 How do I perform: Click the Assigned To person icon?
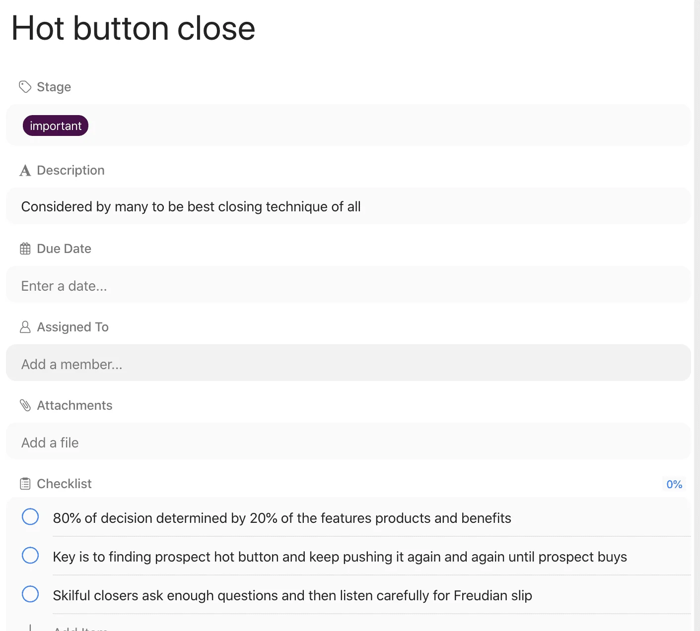pos(25,327)
